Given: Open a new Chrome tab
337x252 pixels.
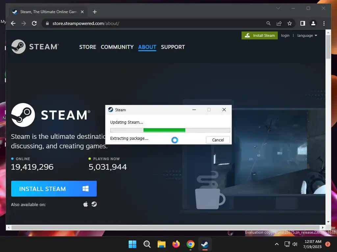Looking at the screenshot, I should tap(94, 12).
